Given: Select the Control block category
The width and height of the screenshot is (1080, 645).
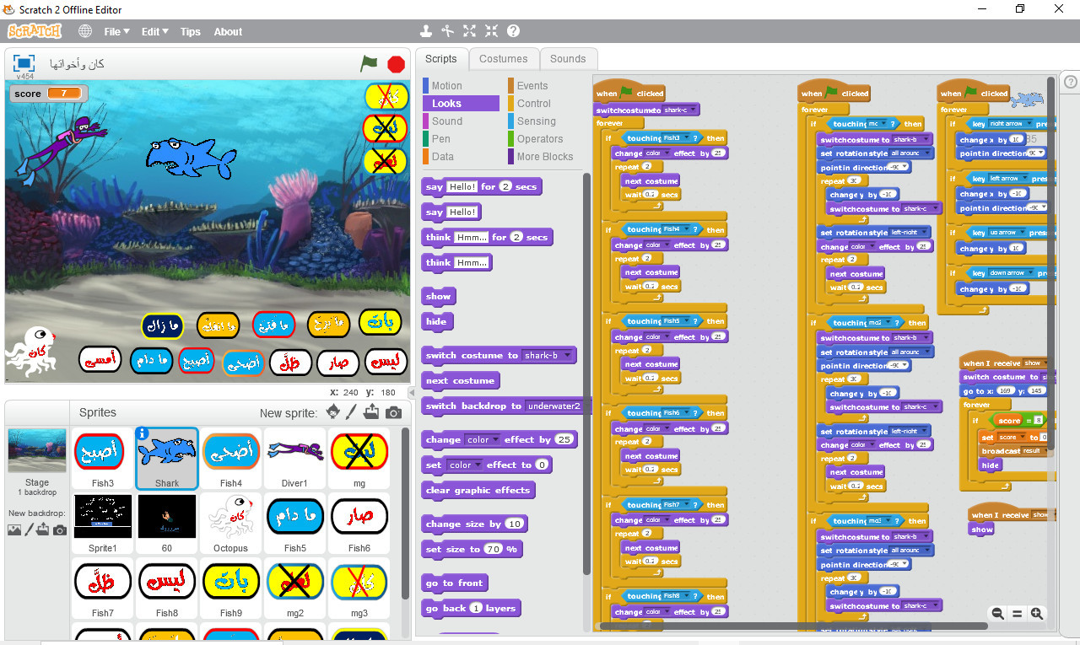Looking at the screenshot, I should (x=544, y=103).
